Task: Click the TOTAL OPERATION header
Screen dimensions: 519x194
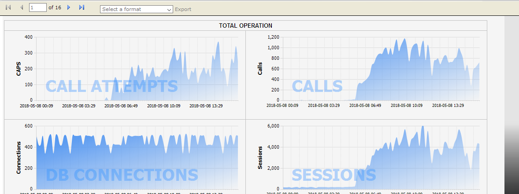Action: click(x=245, y=26)
